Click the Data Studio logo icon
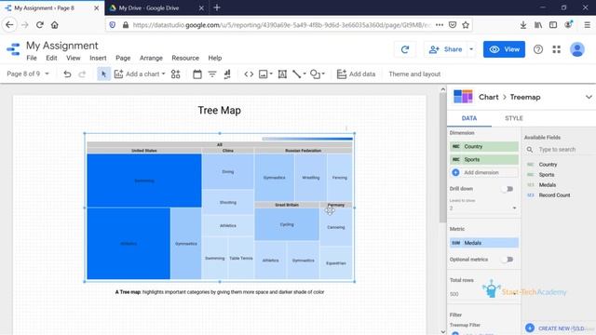 pyautogui.click(x=13, y=49)
